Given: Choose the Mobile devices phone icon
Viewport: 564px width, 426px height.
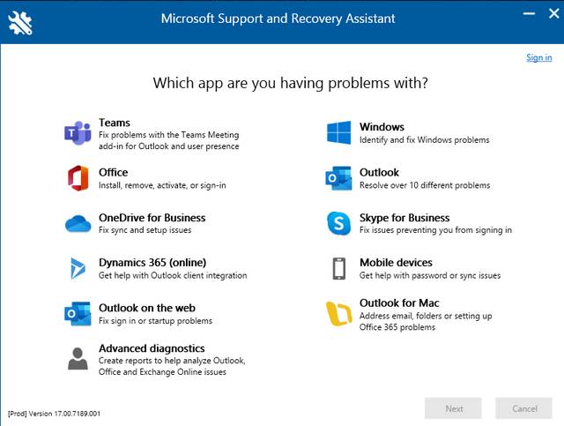Looking at the screenshot, I should click(338, 269).
